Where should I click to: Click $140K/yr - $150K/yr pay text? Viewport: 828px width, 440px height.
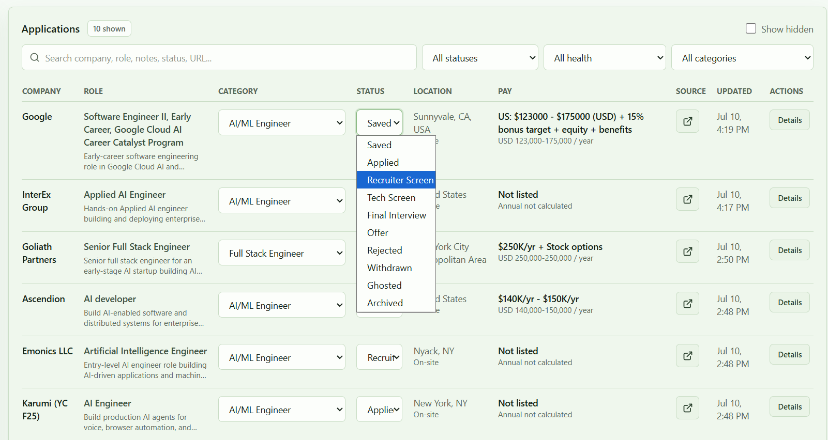pos(538,299)
